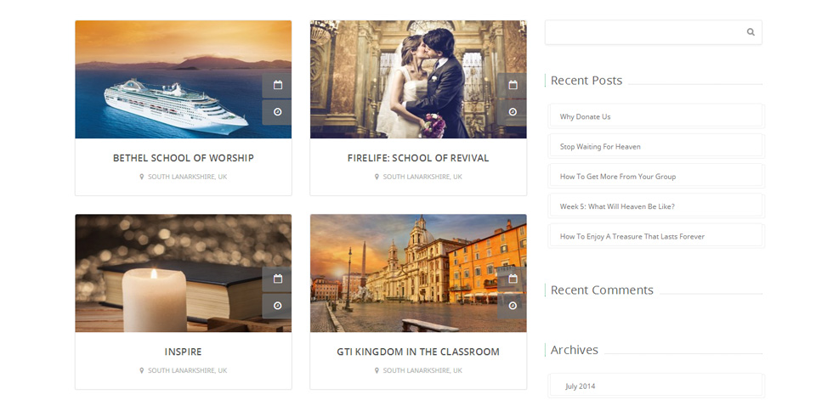
Task: Click the Archives heading
Action: tap(575, 350)
